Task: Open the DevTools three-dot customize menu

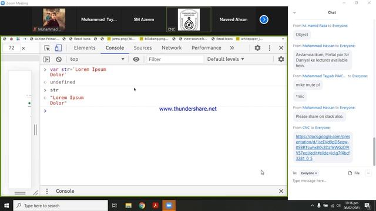Action: click(x=269, y=48)
